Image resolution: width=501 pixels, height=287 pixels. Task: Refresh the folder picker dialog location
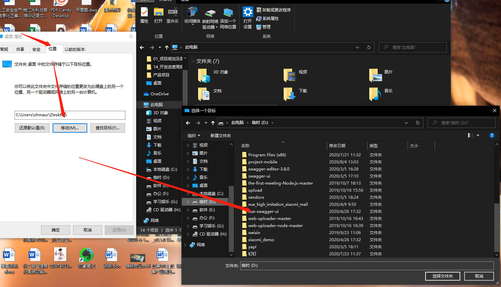point(418,123)
